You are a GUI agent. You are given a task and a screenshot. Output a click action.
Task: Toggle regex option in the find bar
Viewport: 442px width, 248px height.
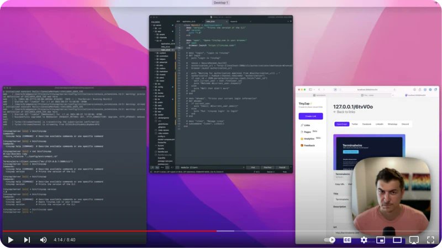(152, 167)
